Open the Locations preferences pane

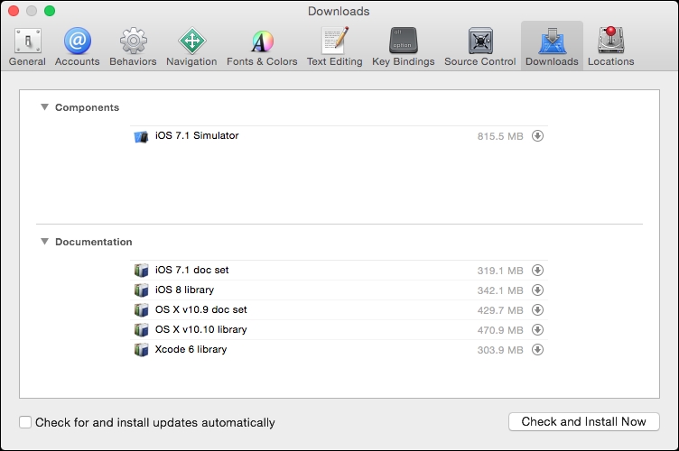[x=610, y=47]
